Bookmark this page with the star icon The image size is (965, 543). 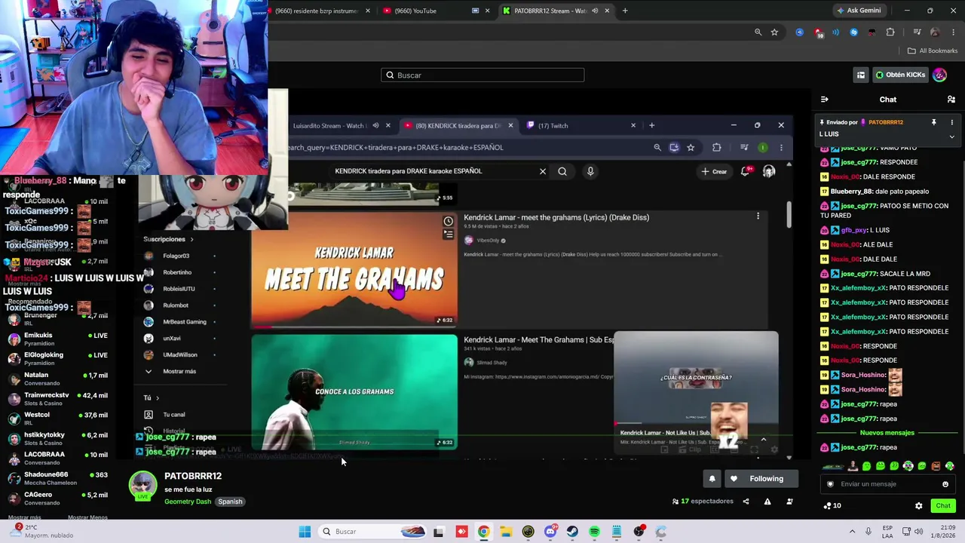[774, 32]
